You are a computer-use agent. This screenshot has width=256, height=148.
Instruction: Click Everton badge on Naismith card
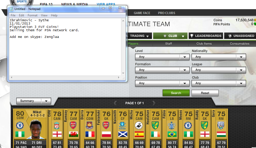[122, 125]
